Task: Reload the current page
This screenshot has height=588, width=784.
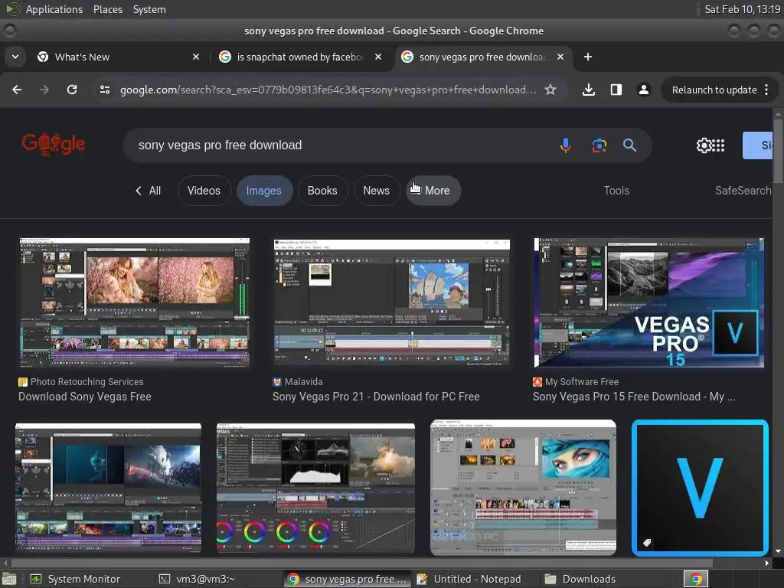Action: 72,90
